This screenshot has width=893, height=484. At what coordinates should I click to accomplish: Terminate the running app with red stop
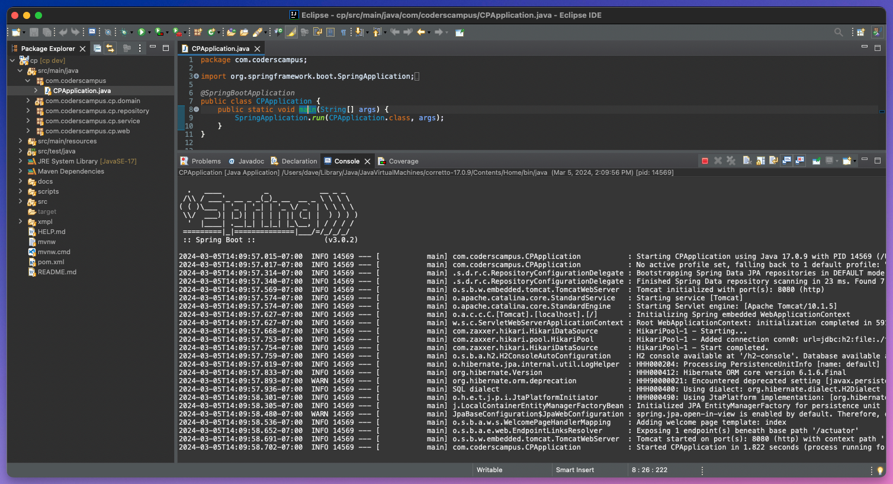click(705, 161)
